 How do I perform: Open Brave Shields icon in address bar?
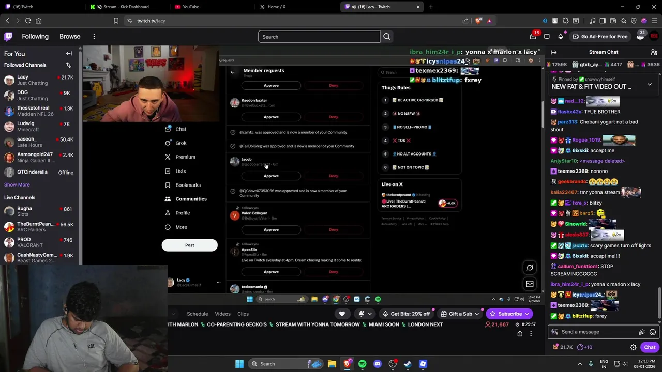pyautogui.click(x=478, y=21)
